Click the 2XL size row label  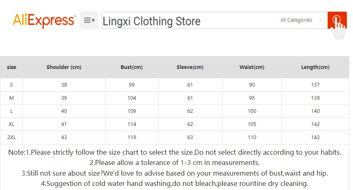pyautogui.click(x=11, y=137)
